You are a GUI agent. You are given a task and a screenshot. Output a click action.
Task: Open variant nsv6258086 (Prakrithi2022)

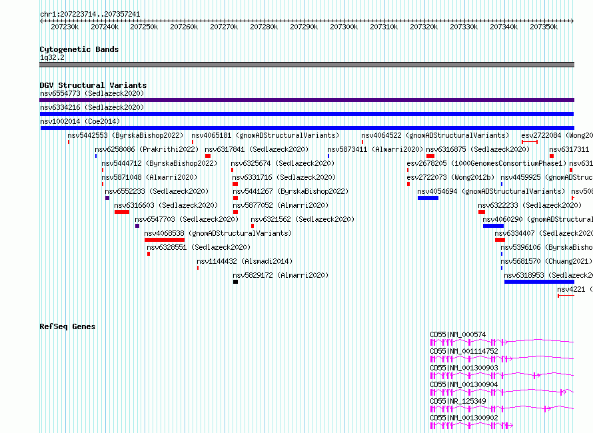[147, 149]
